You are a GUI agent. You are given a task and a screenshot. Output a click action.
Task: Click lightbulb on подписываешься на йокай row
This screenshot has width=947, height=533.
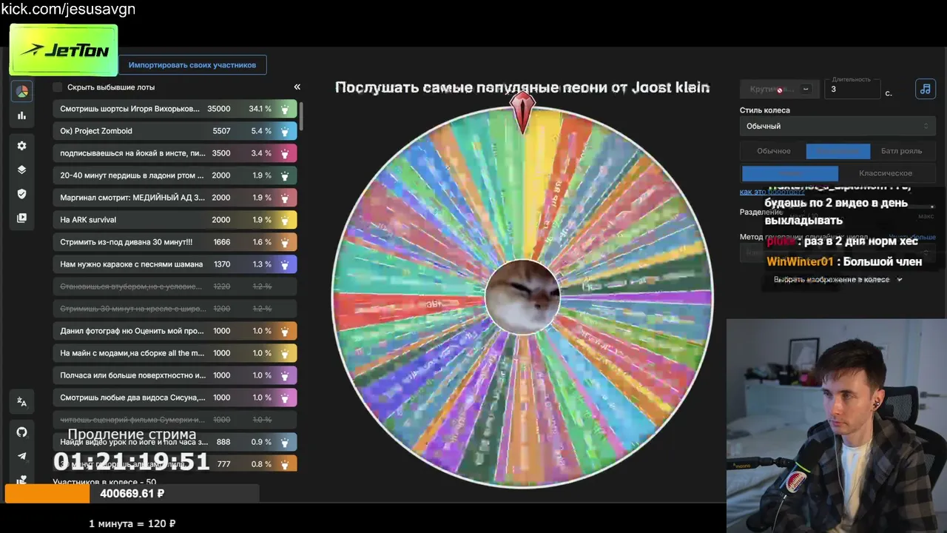coord(285,153)
